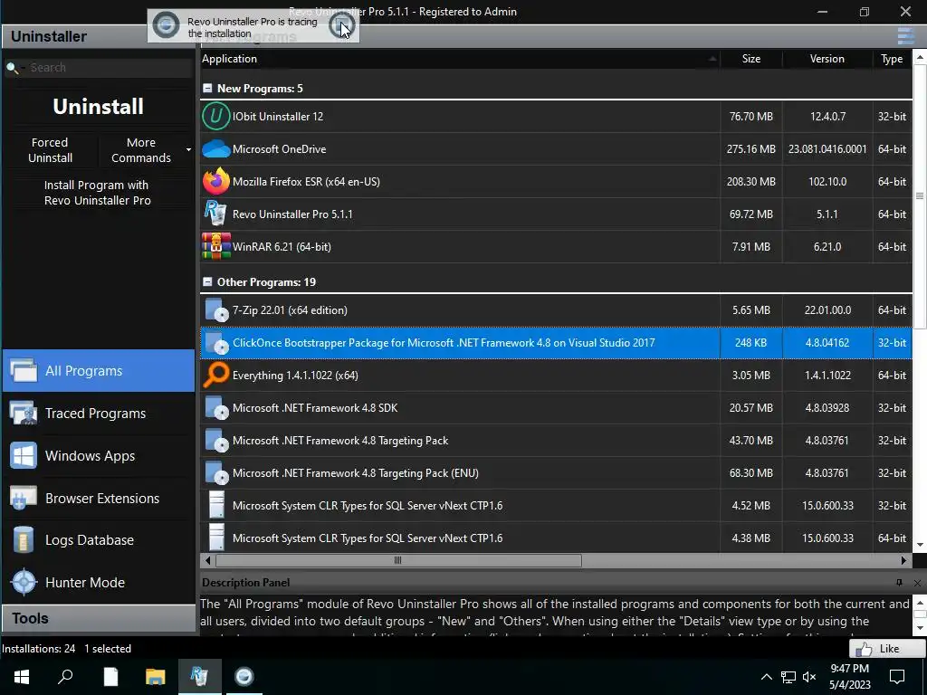Select the ClickOnce Bootstrapper Package row

point(556,342)
